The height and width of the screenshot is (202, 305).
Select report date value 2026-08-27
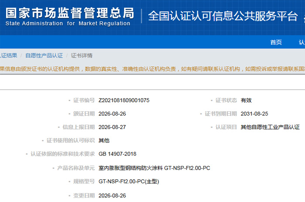coord(112,127)
